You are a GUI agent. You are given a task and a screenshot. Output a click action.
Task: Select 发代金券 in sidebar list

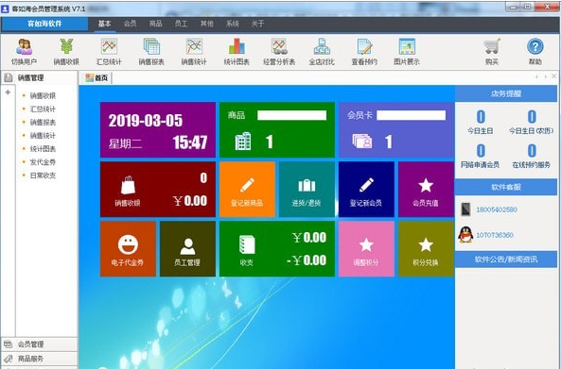(x=43, y=162)
